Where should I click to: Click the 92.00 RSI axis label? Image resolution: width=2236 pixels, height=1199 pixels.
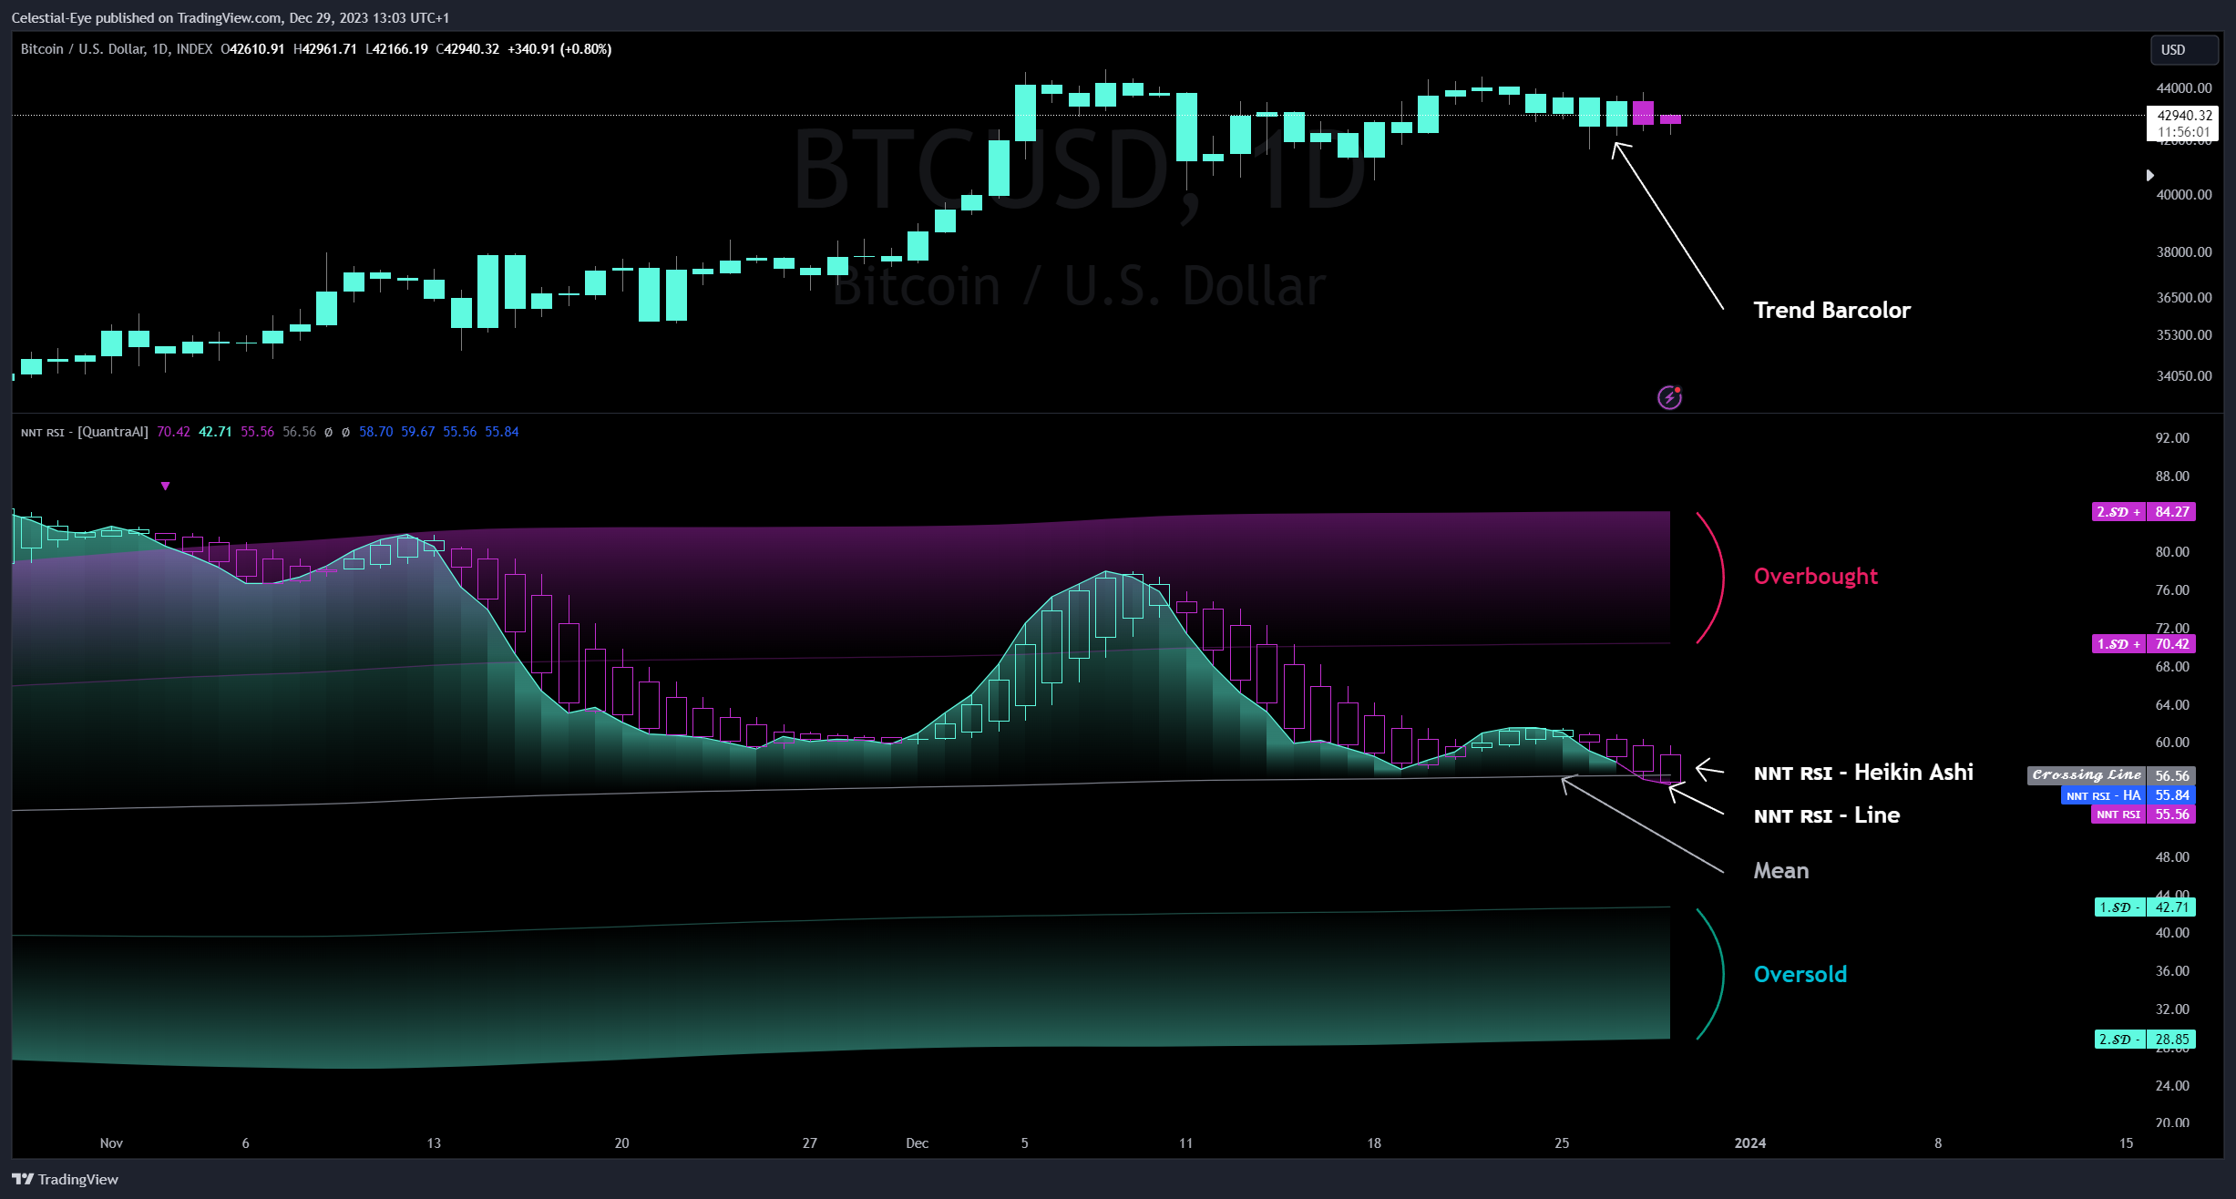(x=2172, y=438)
